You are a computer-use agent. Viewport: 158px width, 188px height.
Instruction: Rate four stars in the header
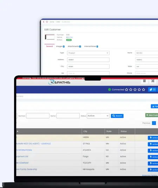click(139, 89)
